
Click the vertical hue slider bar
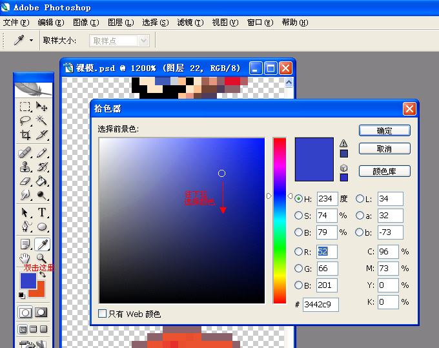tap(280, 221)
